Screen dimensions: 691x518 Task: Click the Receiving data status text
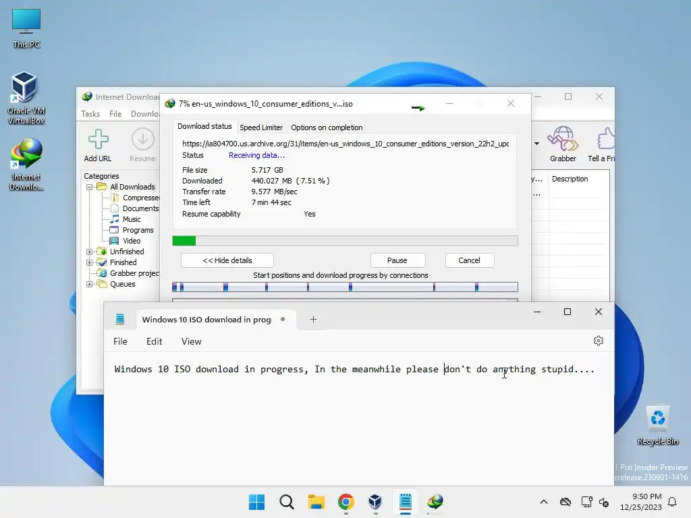[x=256, y=155]
